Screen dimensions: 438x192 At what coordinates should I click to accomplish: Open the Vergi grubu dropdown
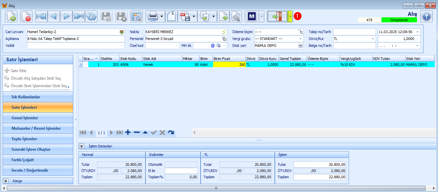pos(300,39)
